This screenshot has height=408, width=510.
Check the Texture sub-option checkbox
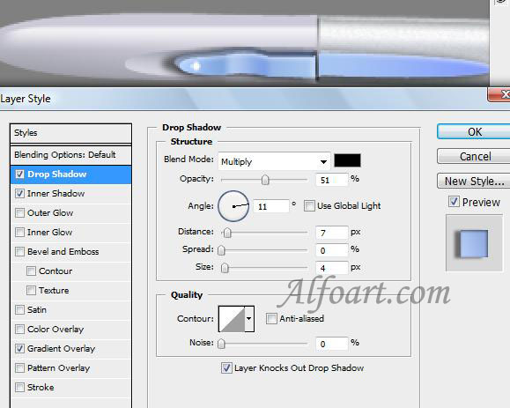point(31,291)
